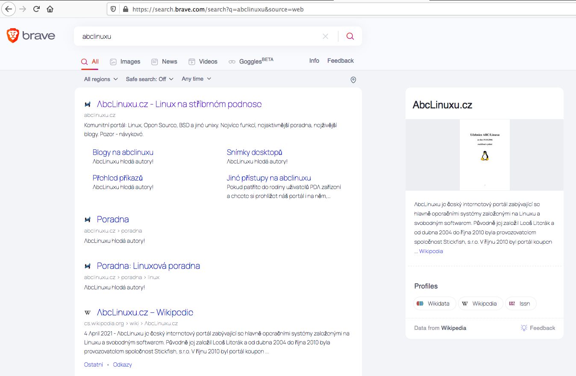
Task: Click the Učebnice ABC/Linuxu thumbnail image
Action: (485, 155)
